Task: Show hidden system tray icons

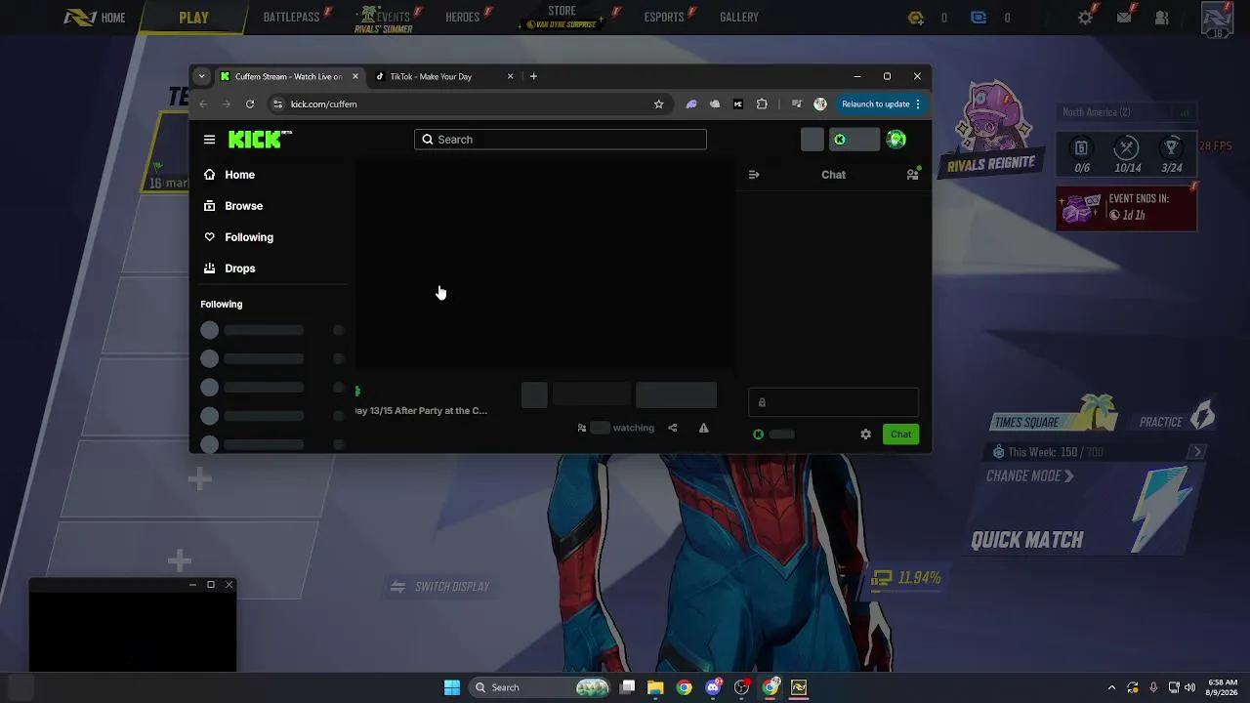Action: tap(1111, 687)
